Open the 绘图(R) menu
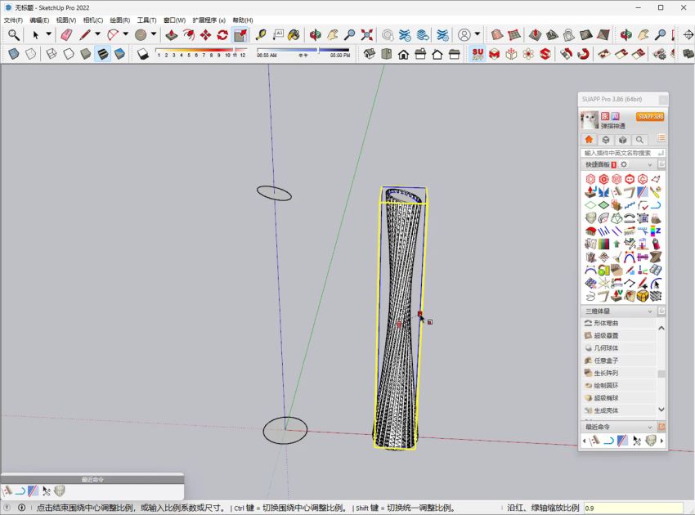This screenshot has width=695, height=515. coord(120,20)
